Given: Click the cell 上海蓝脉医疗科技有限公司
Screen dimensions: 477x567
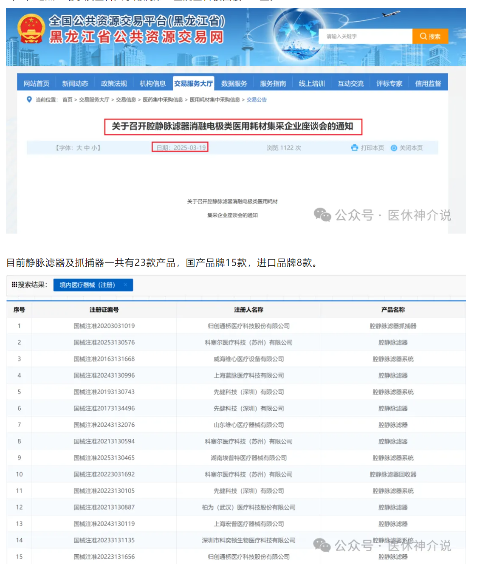Looking at the screenshot, I should click(x=248, y=375).
